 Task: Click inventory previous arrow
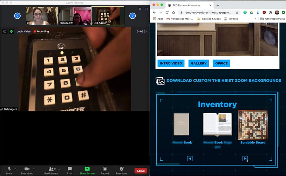[x=190, y=158]
